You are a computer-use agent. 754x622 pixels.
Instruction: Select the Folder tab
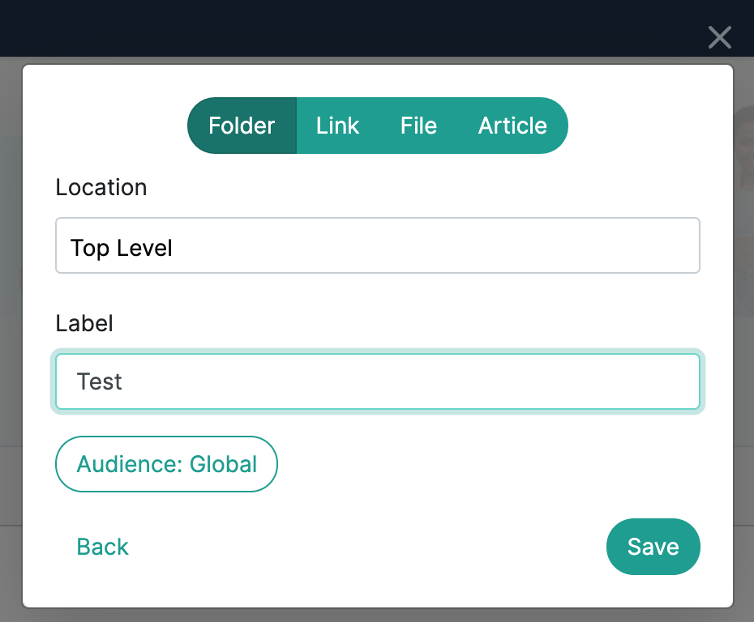[x=242, y=126]
